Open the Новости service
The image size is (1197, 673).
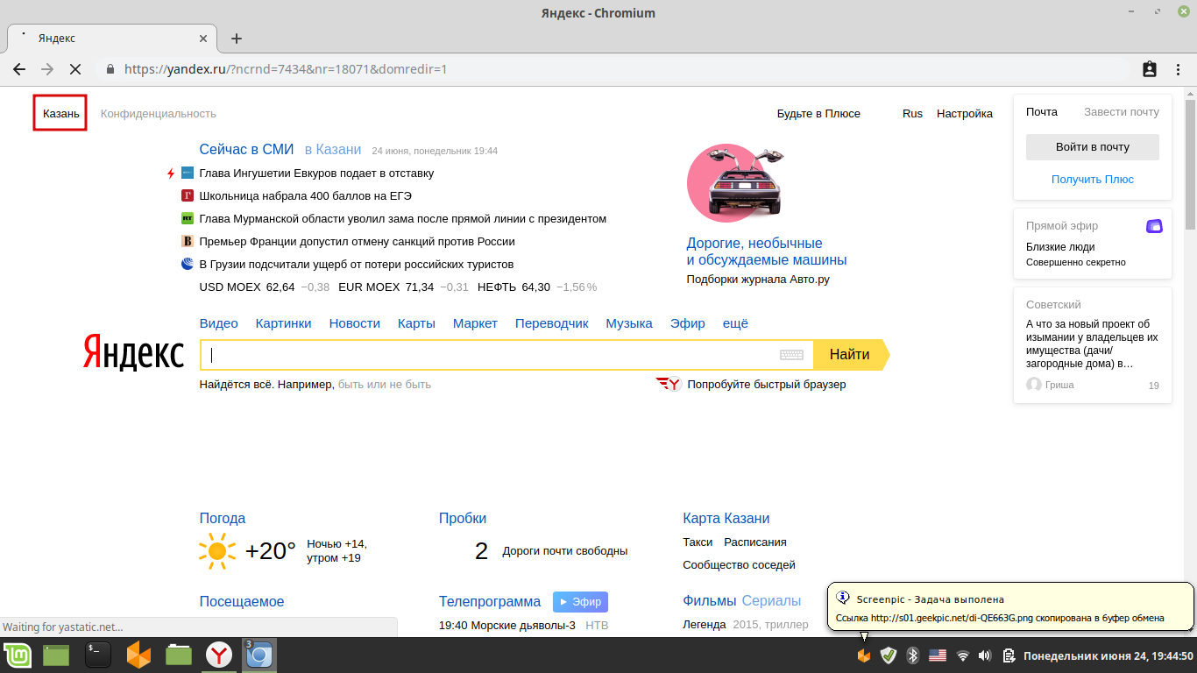coord(355,323)
